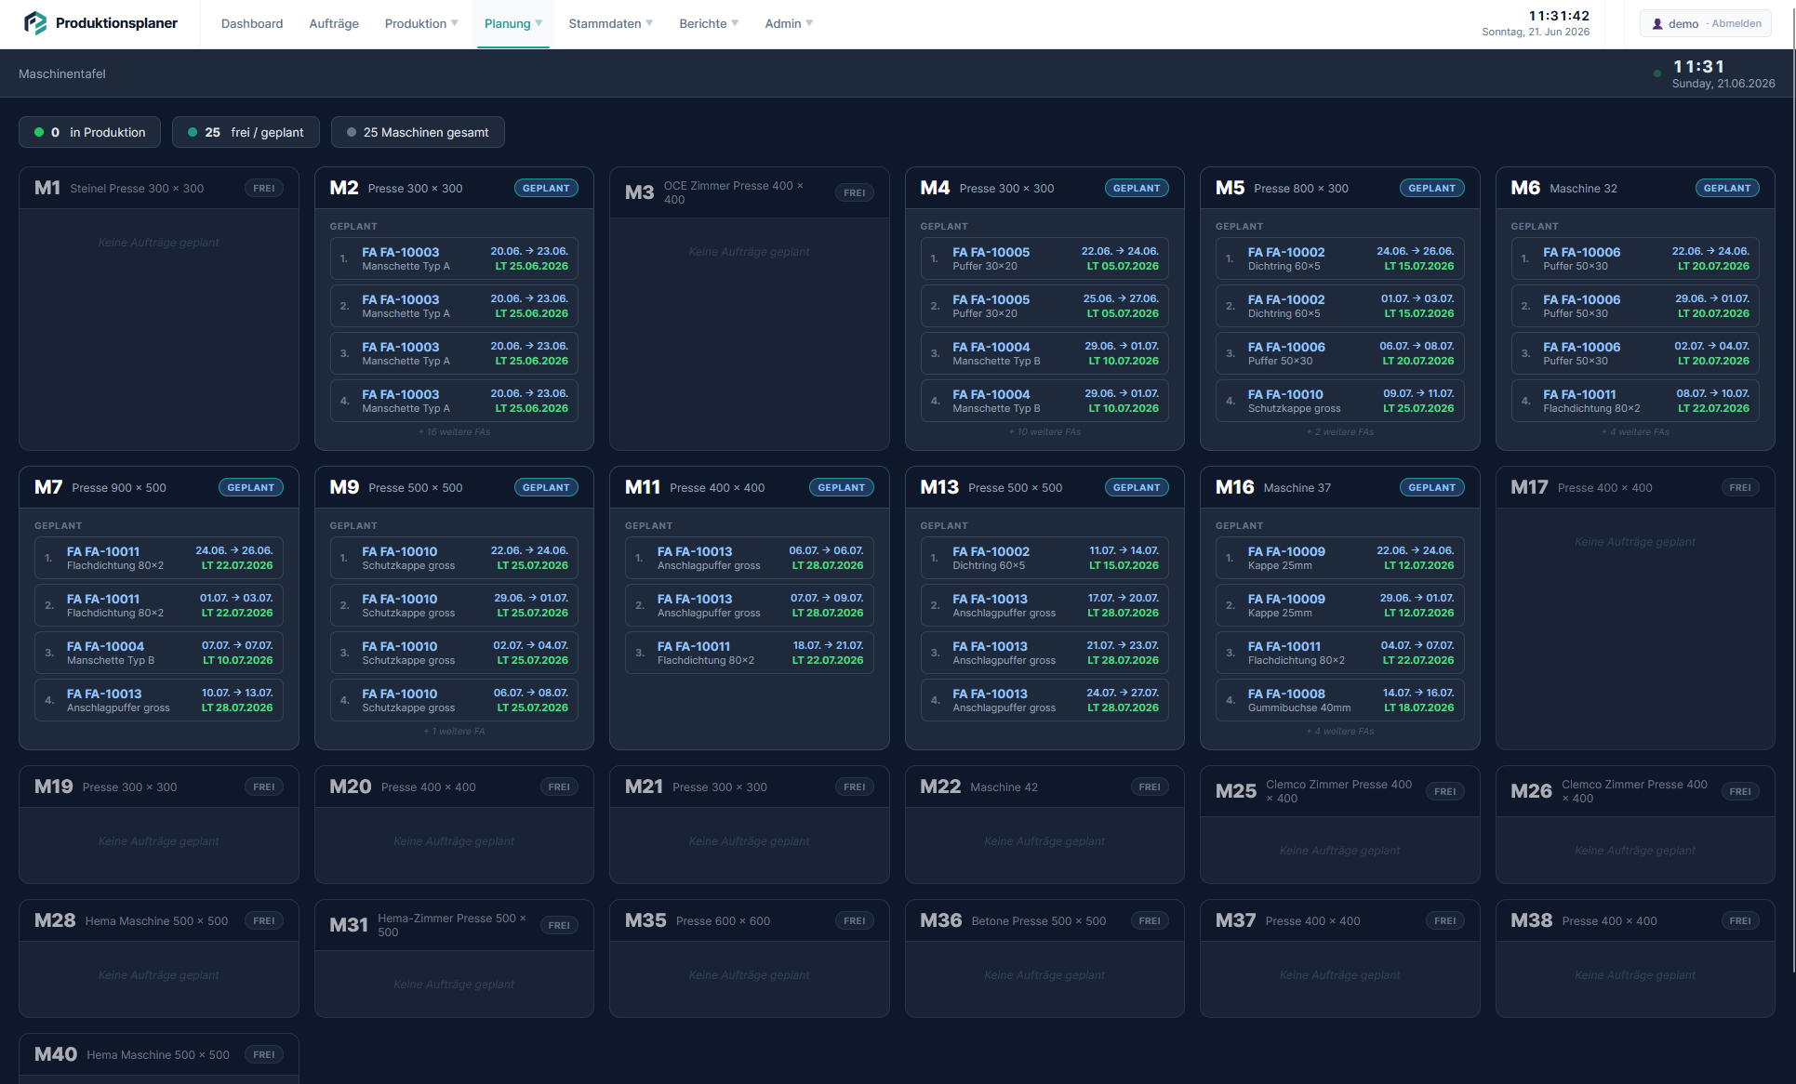This screenshot has height=1084, width=1796.
Task: Open FA-10011 Flachdichtung 80×2 row on M6
Action: click(1635, 401)
